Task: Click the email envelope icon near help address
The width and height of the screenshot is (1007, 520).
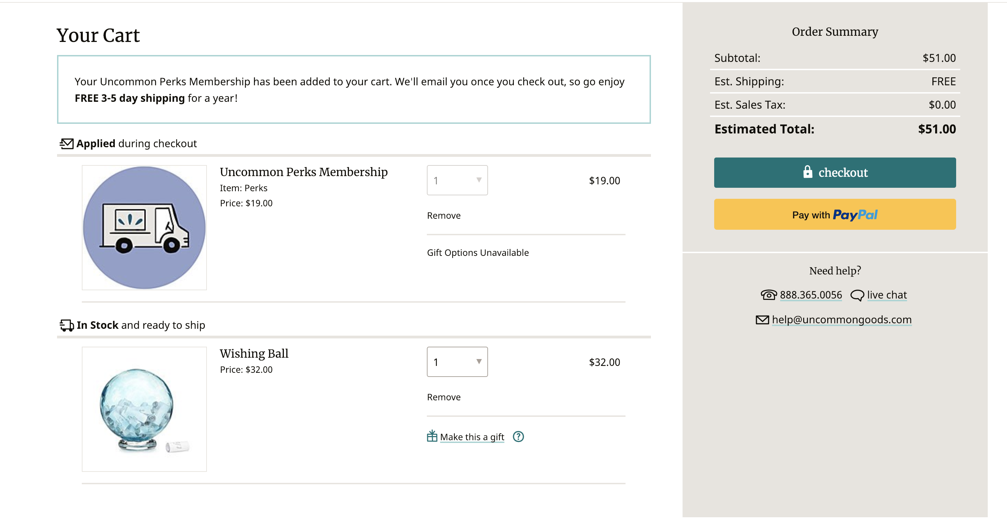Action: [x=762, y=320]
